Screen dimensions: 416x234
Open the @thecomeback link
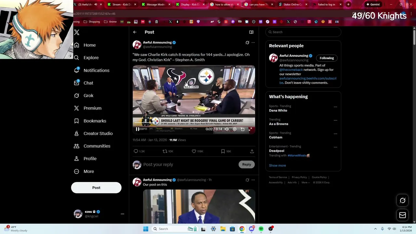(291, 70)
